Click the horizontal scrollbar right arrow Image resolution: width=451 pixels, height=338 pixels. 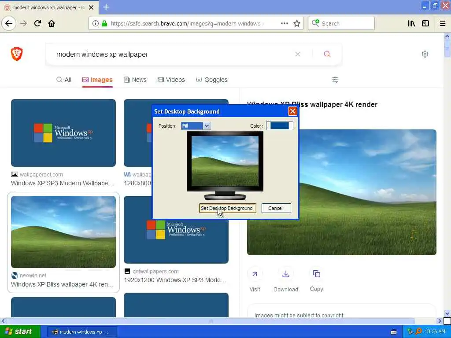440,321
